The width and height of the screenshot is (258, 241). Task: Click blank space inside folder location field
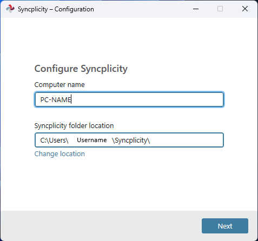click(x=187, y=140)
